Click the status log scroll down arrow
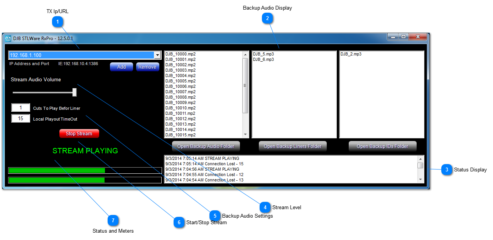This screenshot has height=240, width=493. (420, 180)
